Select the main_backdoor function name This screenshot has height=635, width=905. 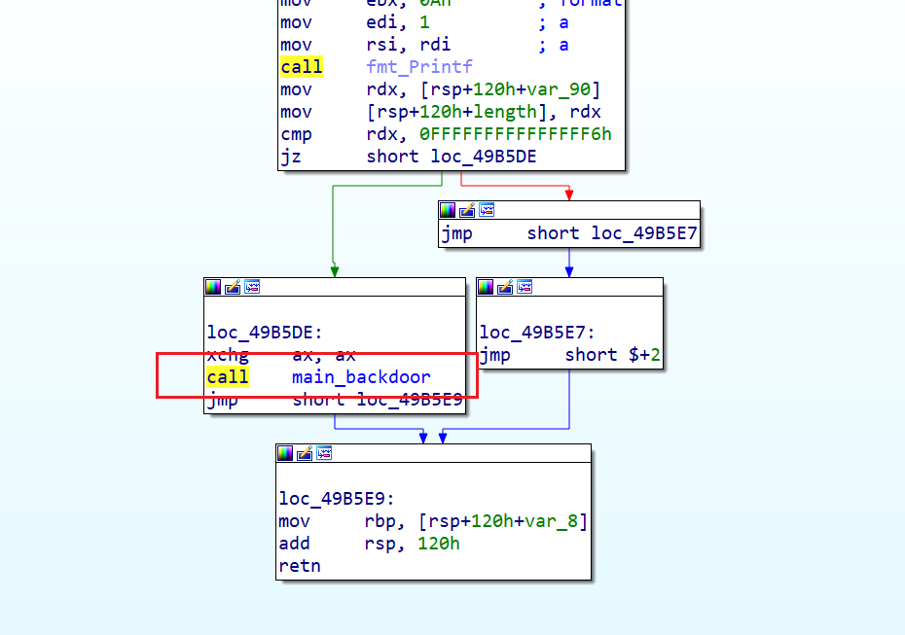[361, 377]
